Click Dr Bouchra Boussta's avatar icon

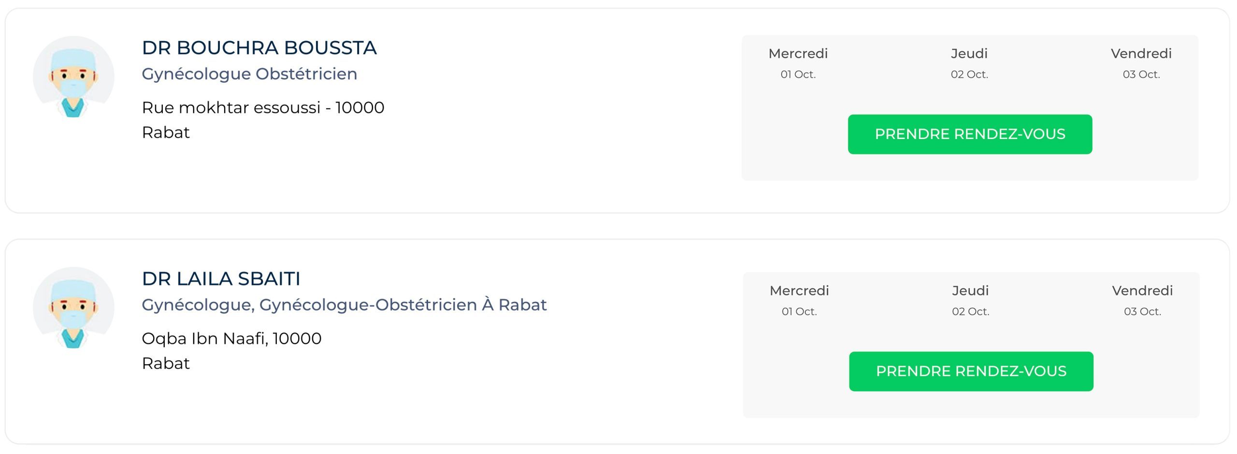point(73,76)
